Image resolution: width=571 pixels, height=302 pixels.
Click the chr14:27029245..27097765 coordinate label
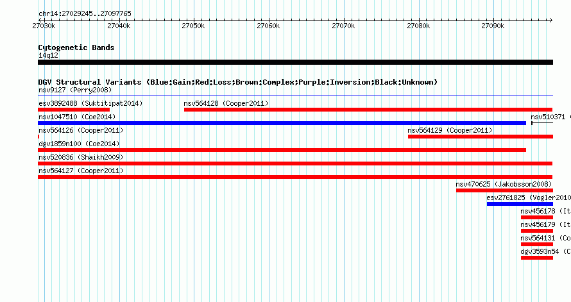point(85,14)
